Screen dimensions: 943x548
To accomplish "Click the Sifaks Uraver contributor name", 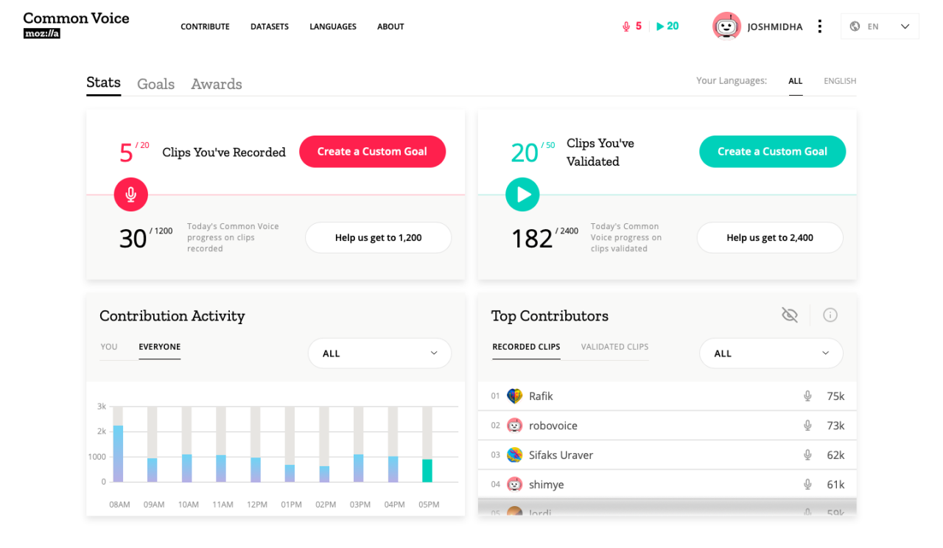I will [561, 455].
